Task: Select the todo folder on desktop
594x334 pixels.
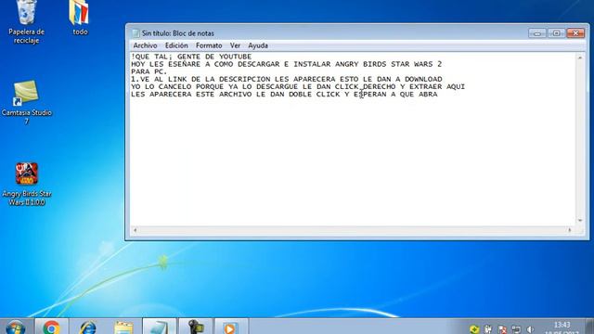Action: (x=80, y=18)
